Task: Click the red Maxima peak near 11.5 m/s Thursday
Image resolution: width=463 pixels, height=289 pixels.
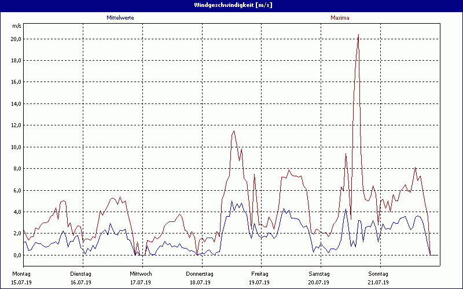Action: (x=234, y=131)
